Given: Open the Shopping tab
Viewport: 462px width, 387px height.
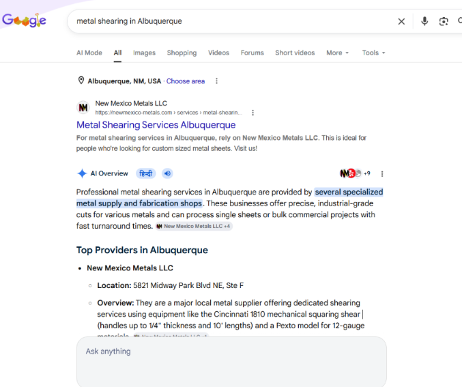Looking at the screenshot, I should (182, 53).
